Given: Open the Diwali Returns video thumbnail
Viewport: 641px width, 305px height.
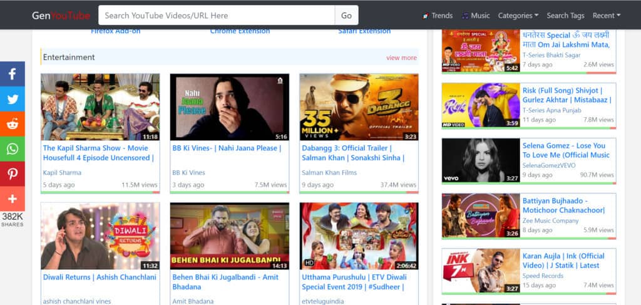Looking at the screenshot, I should [x=100, y=236].
